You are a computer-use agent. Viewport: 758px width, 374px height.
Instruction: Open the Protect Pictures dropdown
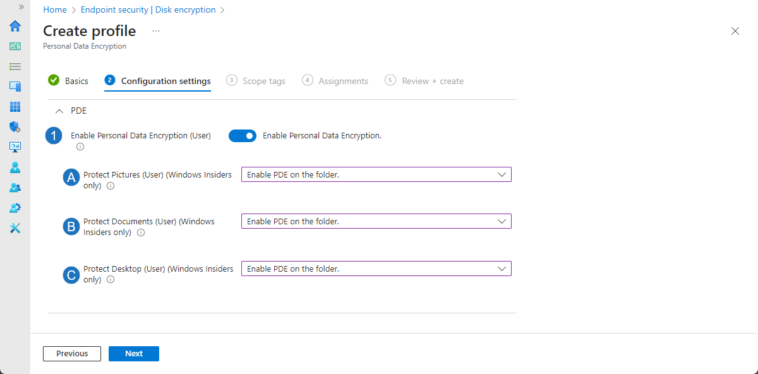(376, 174)
